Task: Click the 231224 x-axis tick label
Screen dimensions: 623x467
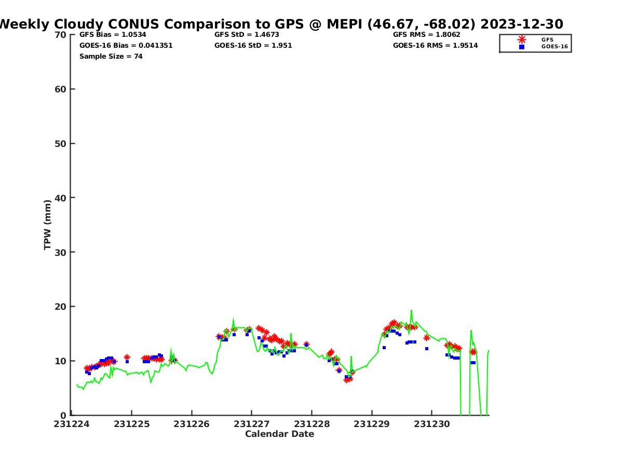Action: (72, 424)
